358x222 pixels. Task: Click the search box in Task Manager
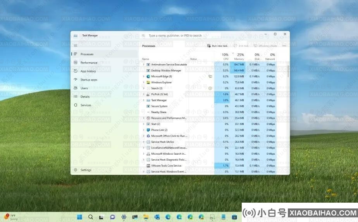(x=181, y=36)
